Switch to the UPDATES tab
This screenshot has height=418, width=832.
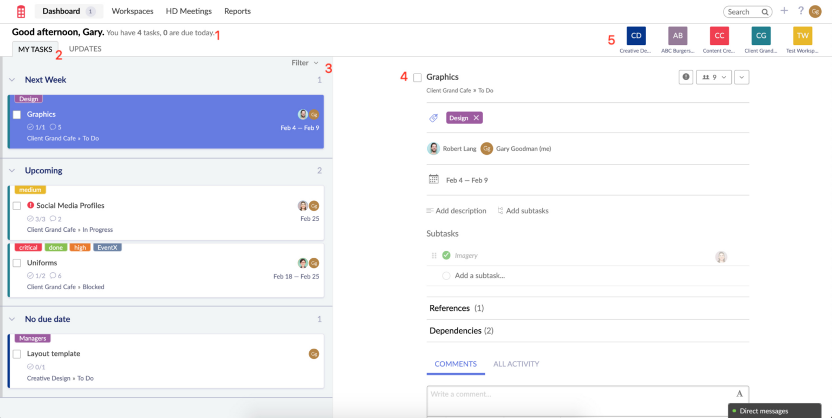click(85, 48)
